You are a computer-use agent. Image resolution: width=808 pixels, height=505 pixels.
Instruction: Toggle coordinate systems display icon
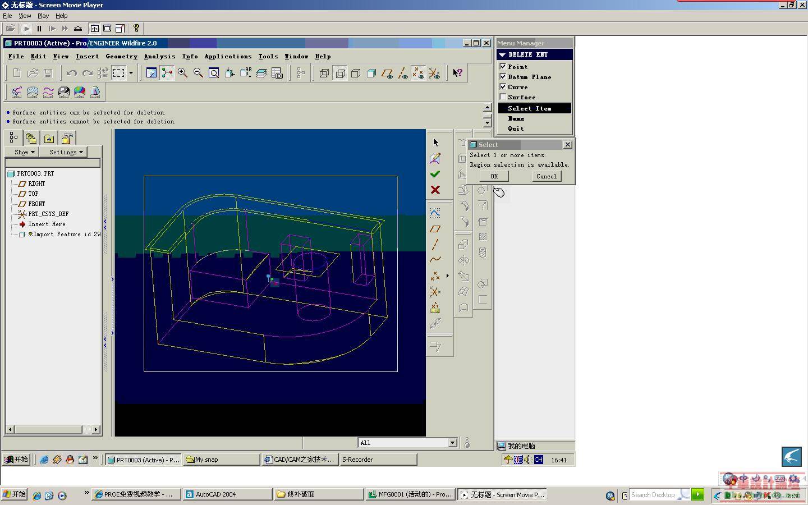pos(434,73)
